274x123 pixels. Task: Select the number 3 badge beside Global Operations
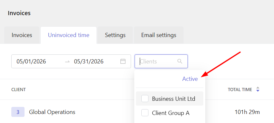(18, 112)
